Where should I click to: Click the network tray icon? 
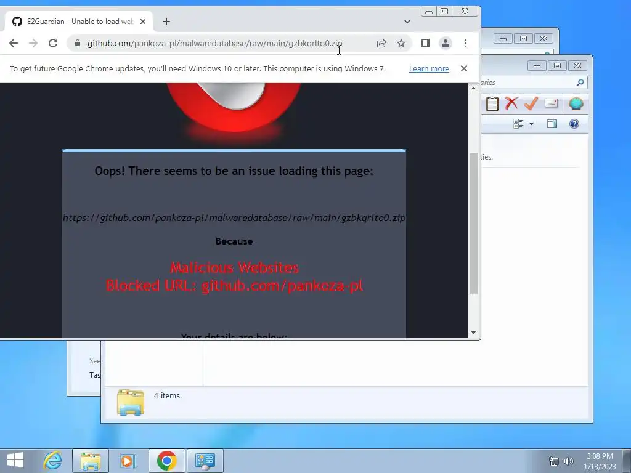tap(554, 461)
